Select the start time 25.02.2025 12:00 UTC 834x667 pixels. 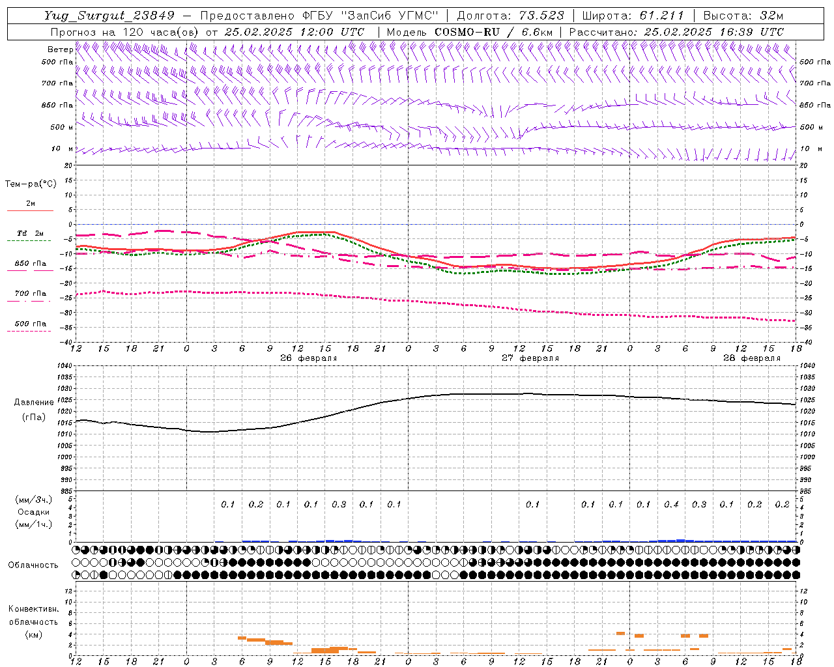click(x=295, y=32)
